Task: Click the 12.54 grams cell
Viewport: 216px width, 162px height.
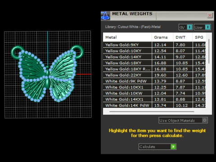Action: point(162,51)
